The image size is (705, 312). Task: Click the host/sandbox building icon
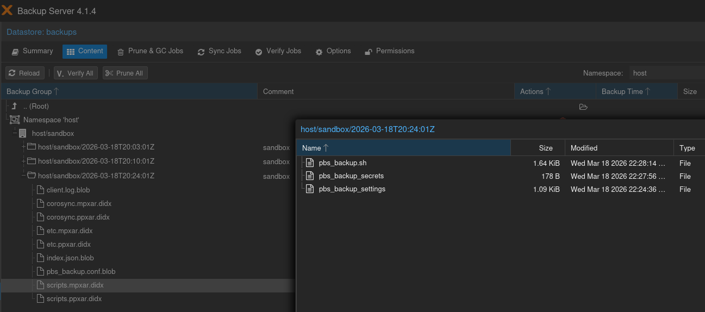[23, 134]
